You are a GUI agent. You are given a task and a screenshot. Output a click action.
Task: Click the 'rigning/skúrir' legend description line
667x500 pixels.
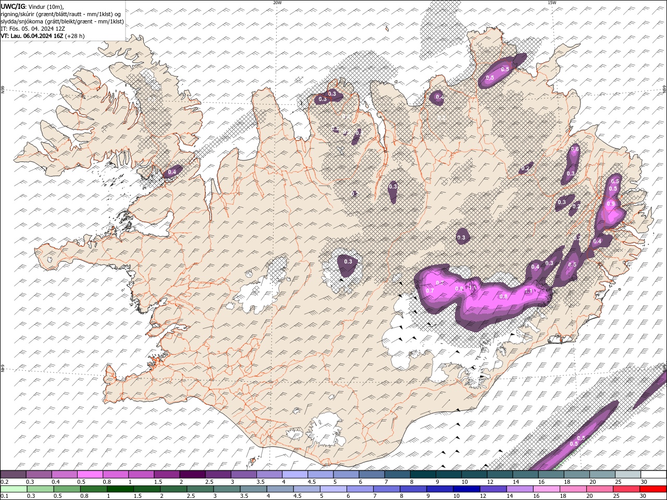pyautogui.click(x=61, y=14)
